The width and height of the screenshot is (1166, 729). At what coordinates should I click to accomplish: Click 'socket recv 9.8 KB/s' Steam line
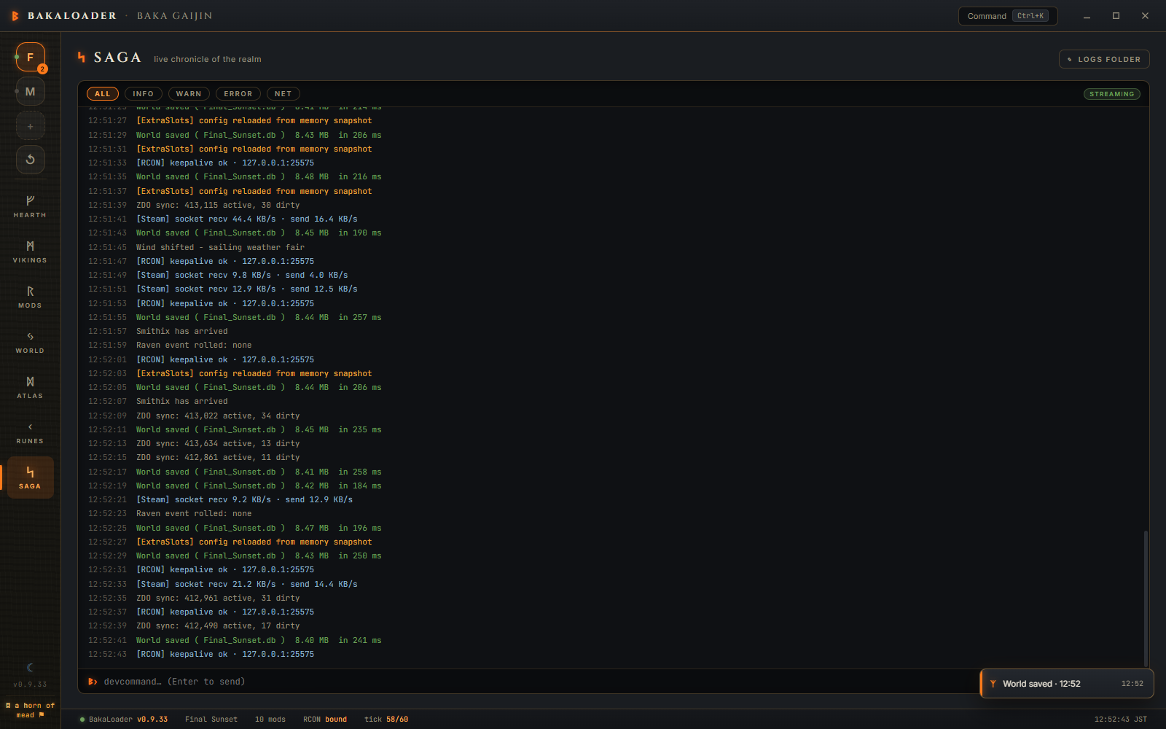click(242, 276)
